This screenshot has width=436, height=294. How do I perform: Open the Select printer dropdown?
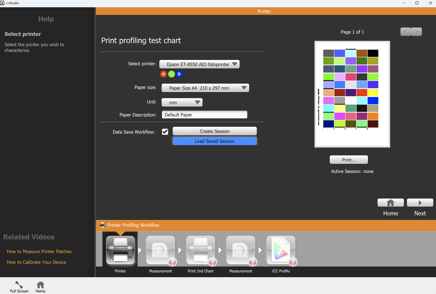199,64
